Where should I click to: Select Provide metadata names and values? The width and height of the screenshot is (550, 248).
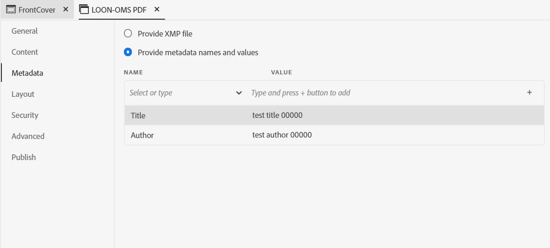coord(128,52)
